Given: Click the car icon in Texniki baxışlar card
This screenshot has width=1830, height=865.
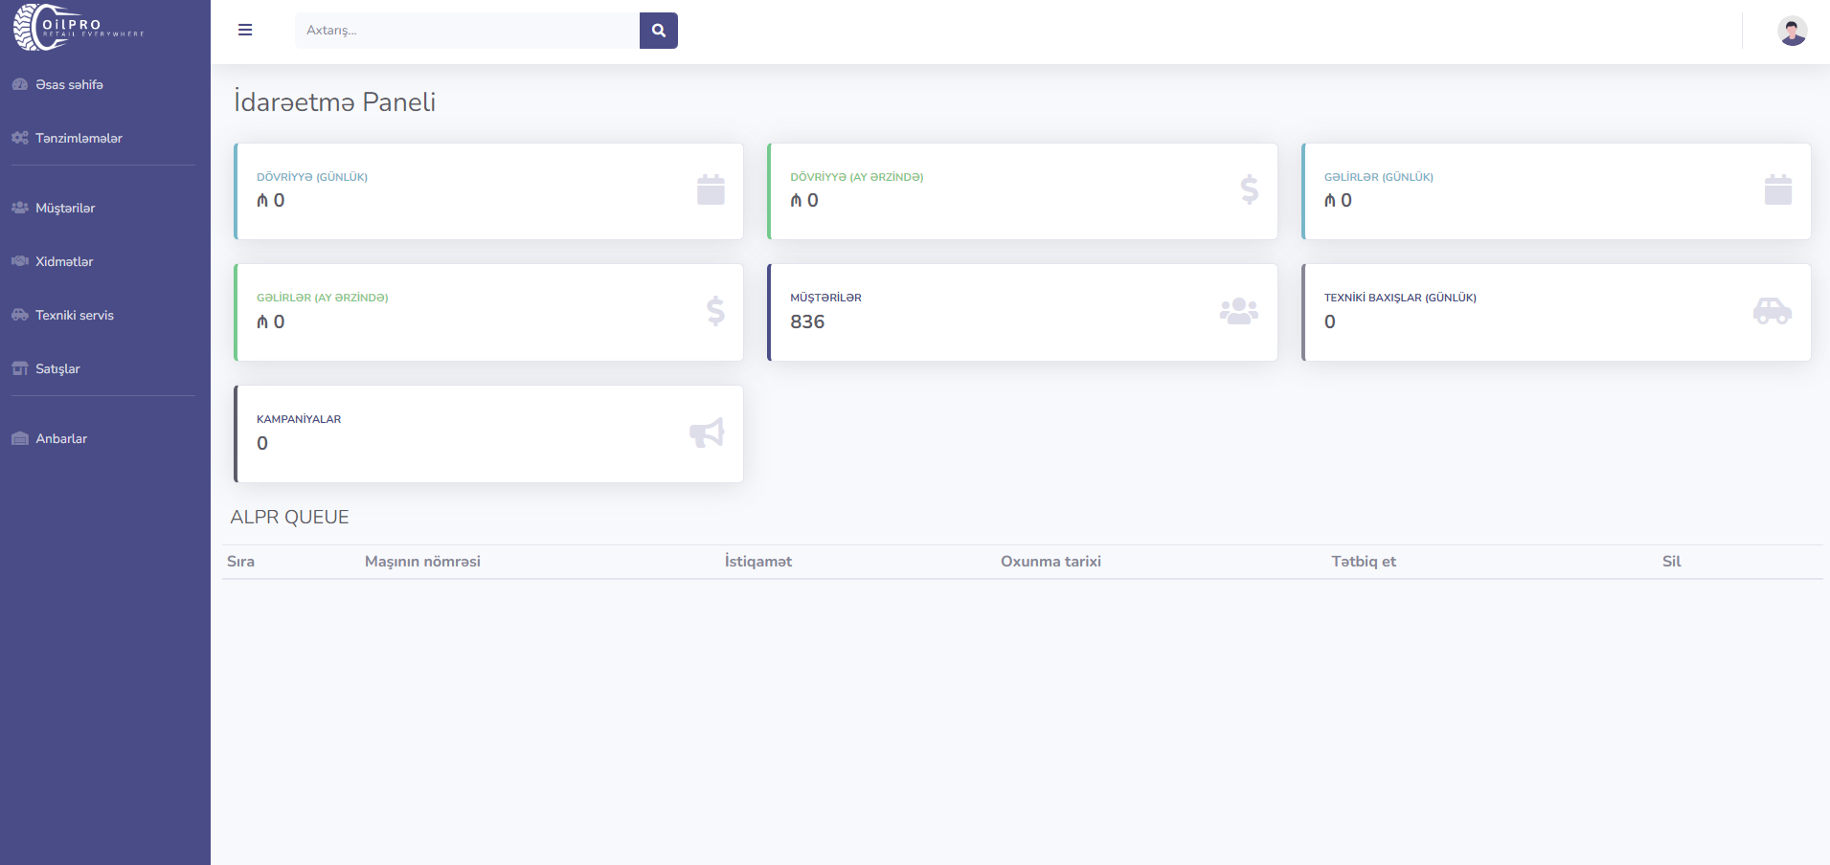Looking at the screenshot, I should coord(1772,311).
